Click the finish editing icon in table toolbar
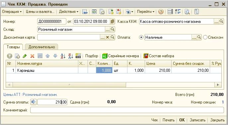 point(40,56)
